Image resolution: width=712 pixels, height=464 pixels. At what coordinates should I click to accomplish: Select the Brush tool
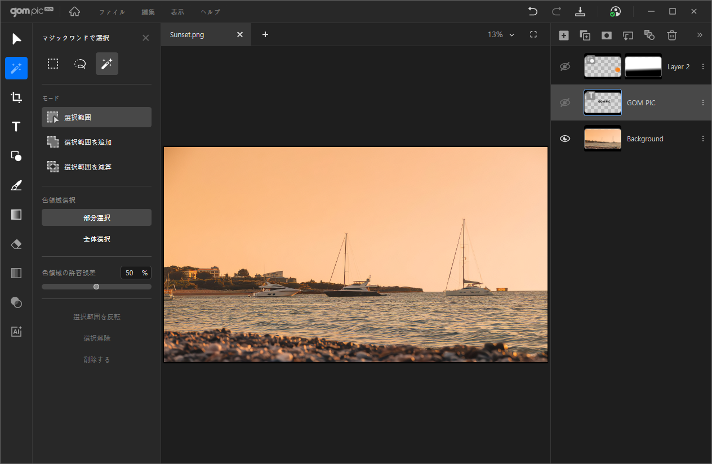pos(16,185)
